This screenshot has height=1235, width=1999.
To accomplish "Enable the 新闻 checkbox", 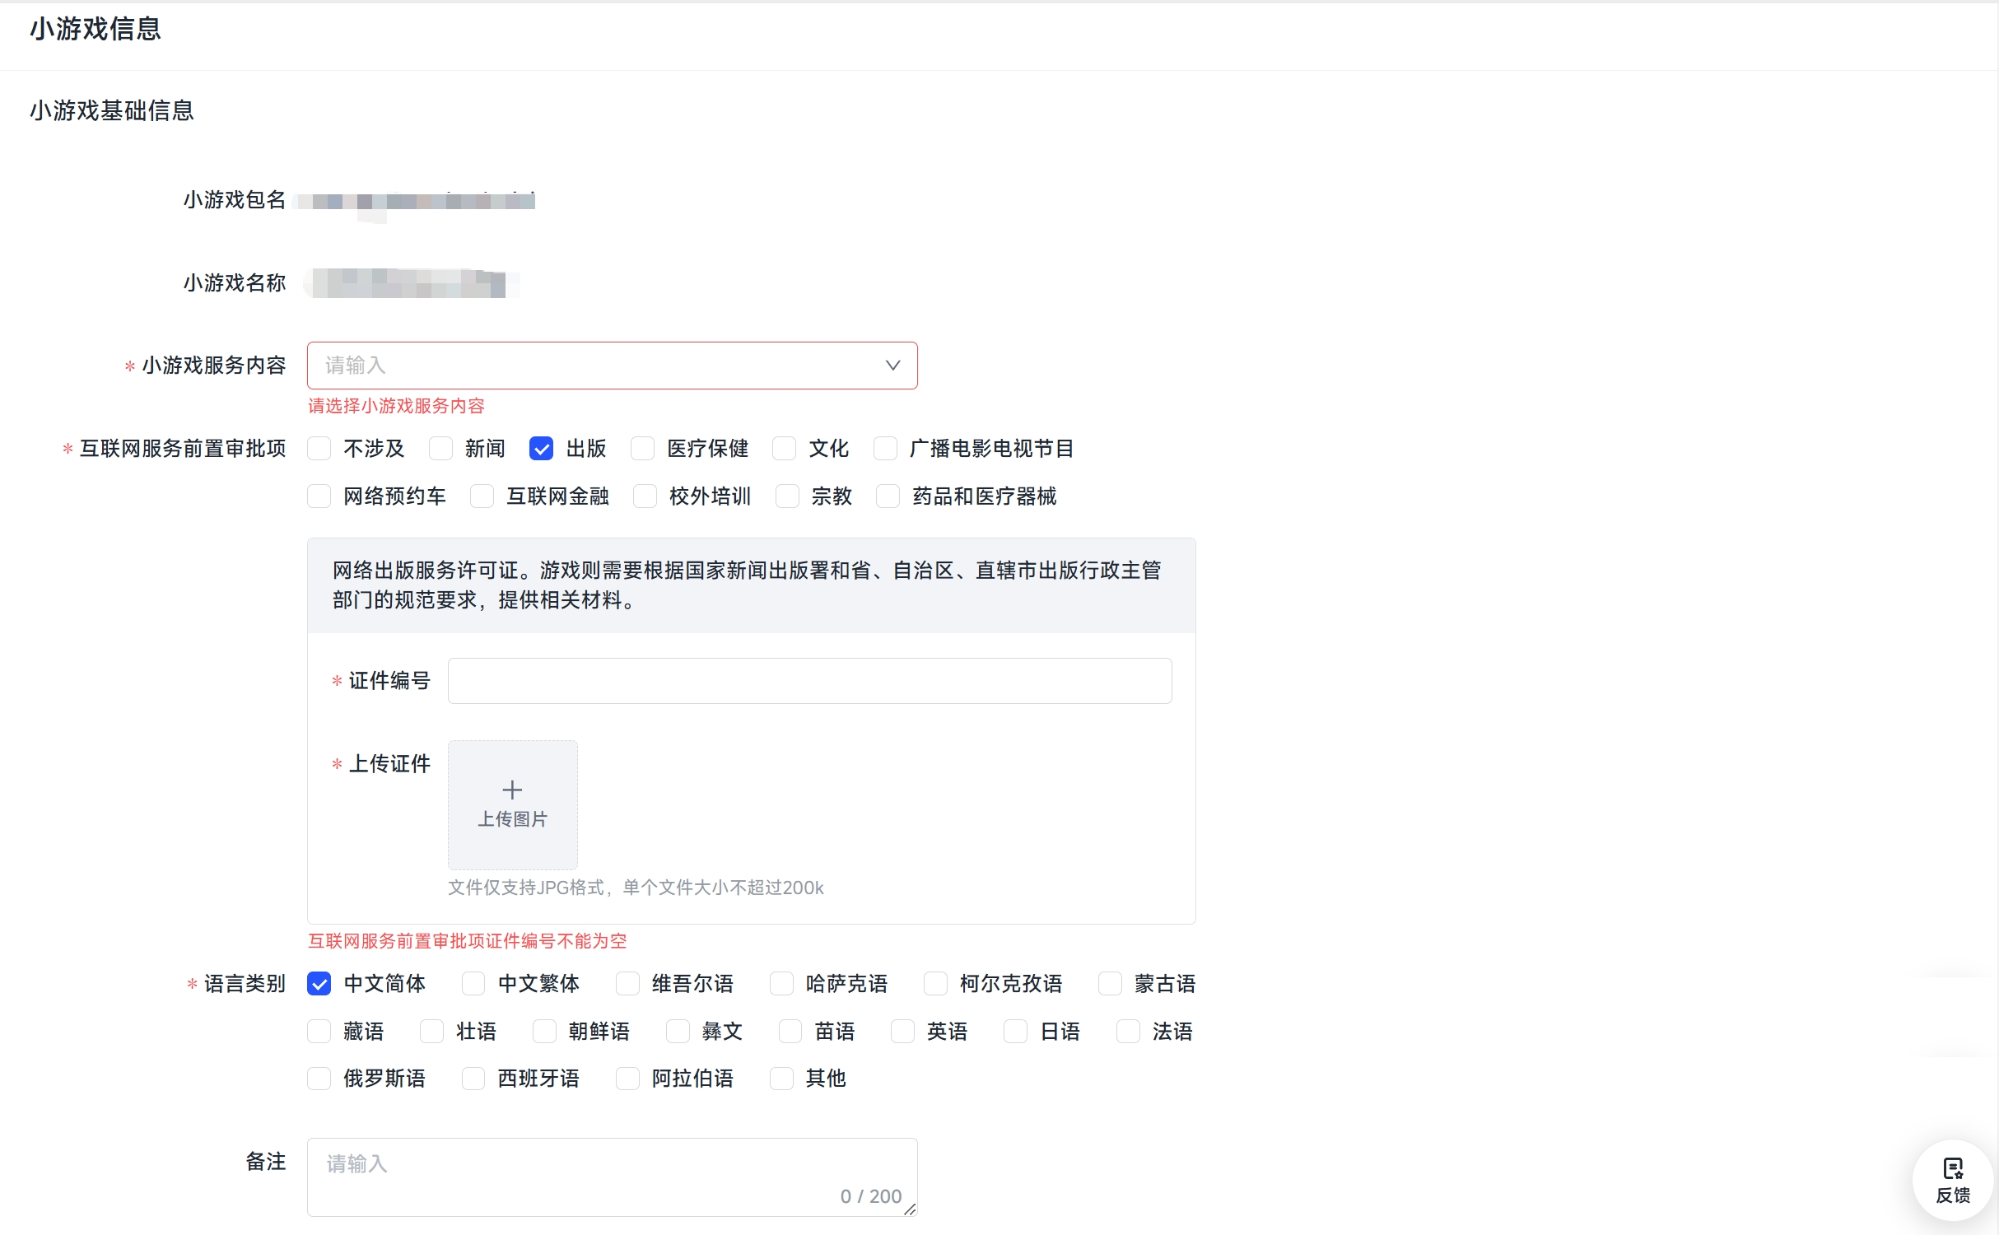I will pos(441,449).
